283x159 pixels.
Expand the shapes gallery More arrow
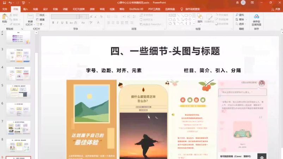[x=194, y=23]
